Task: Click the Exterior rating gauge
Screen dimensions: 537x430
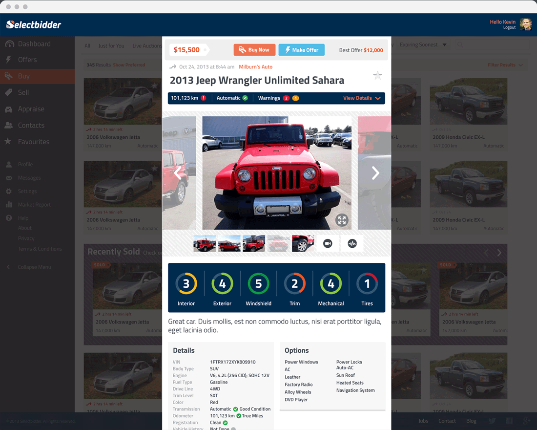Action: pos(222,283)
